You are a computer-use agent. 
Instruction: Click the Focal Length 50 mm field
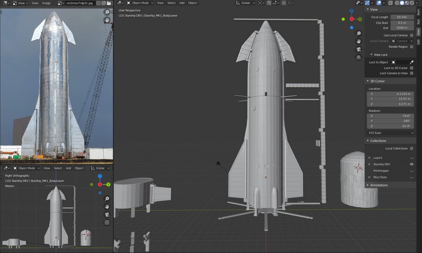coord(402,17)
